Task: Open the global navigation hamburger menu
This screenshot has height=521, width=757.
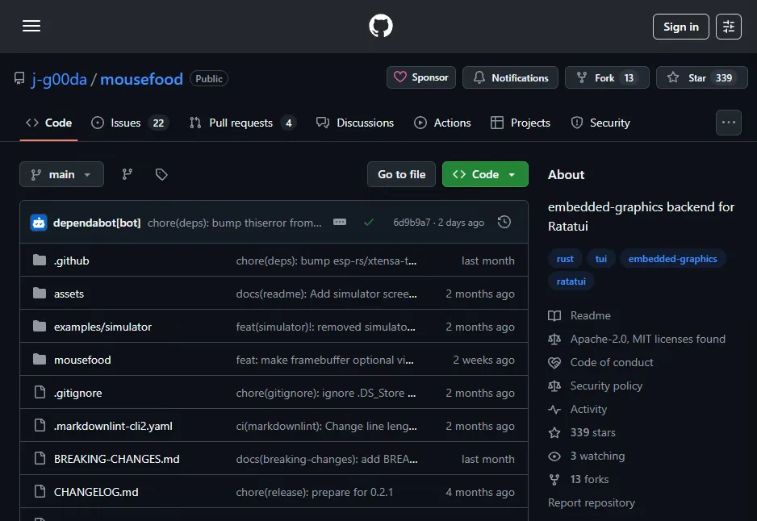Action: (x=31, y=26)
